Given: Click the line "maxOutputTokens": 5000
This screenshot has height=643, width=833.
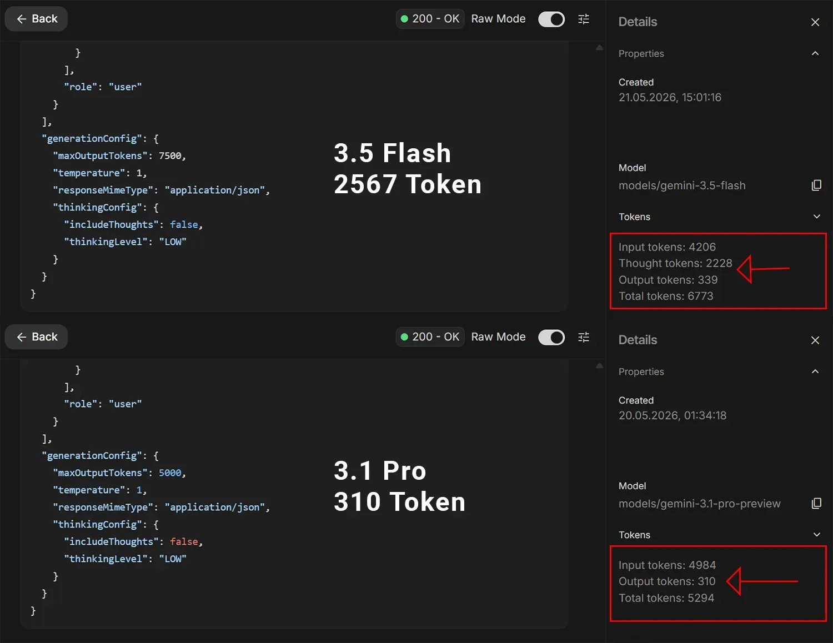Looking at the screenshot, I should point(119,473).
